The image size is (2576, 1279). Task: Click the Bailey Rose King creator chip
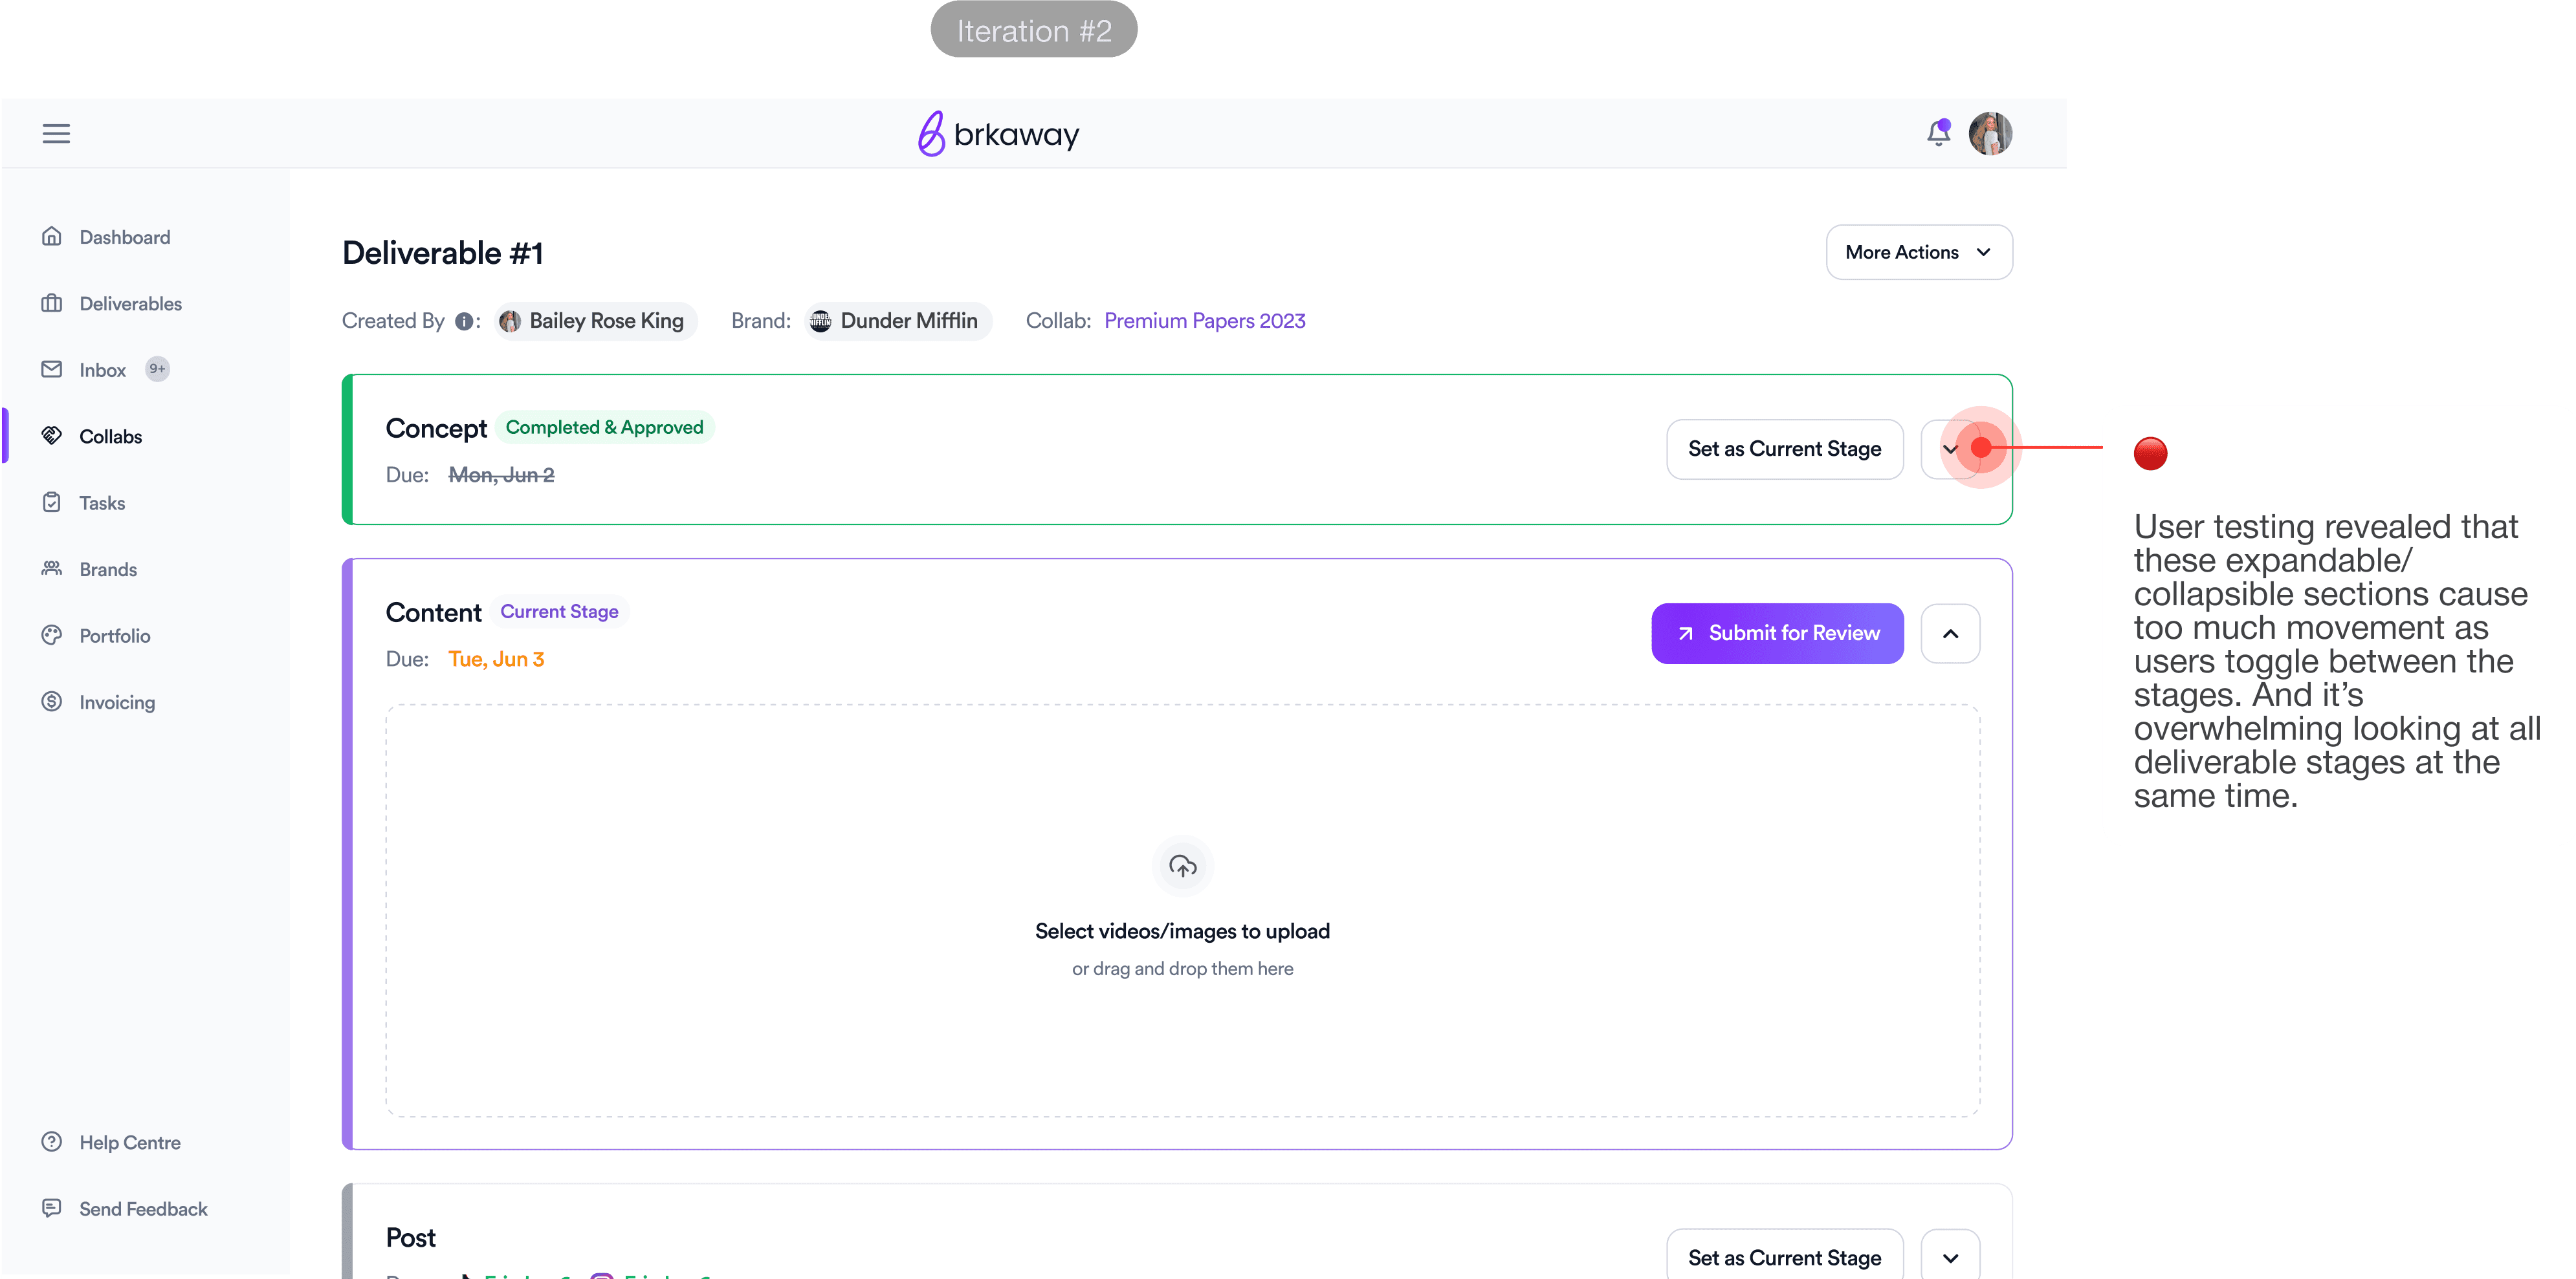[596, 321]
